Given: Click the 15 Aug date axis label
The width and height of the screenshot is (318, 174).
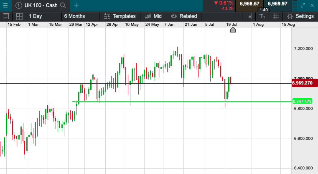Looking at the screenshot, I should (288, 25).
